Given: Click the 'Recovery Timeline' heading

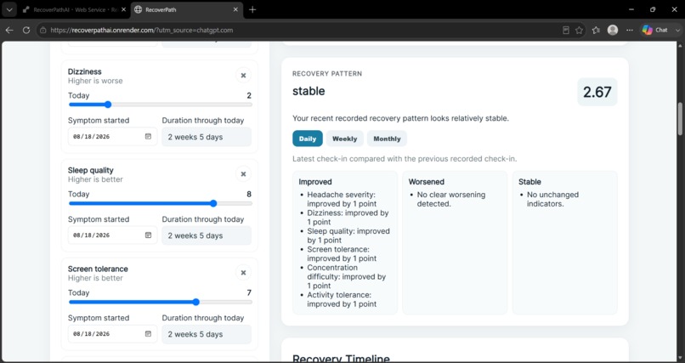Looking at the screenshot, I should (341, 359).
